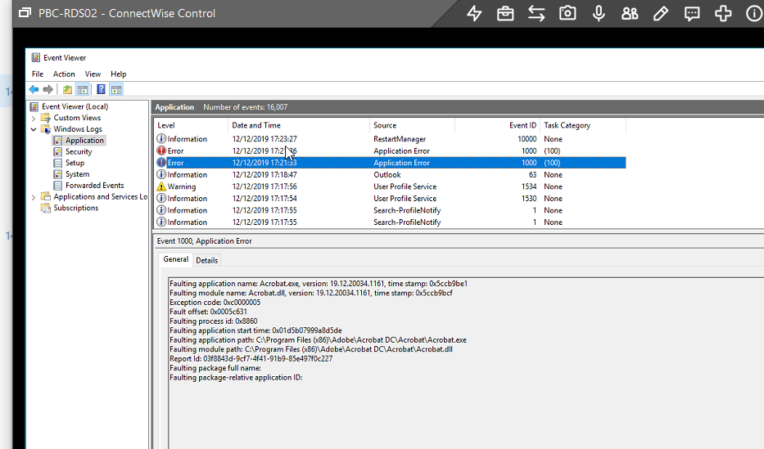Image resolution: width=764 pixels, height=449 pixels.
Task: Sort events by Event ID header
Action: pyautogui.click(x=497, y=125)
